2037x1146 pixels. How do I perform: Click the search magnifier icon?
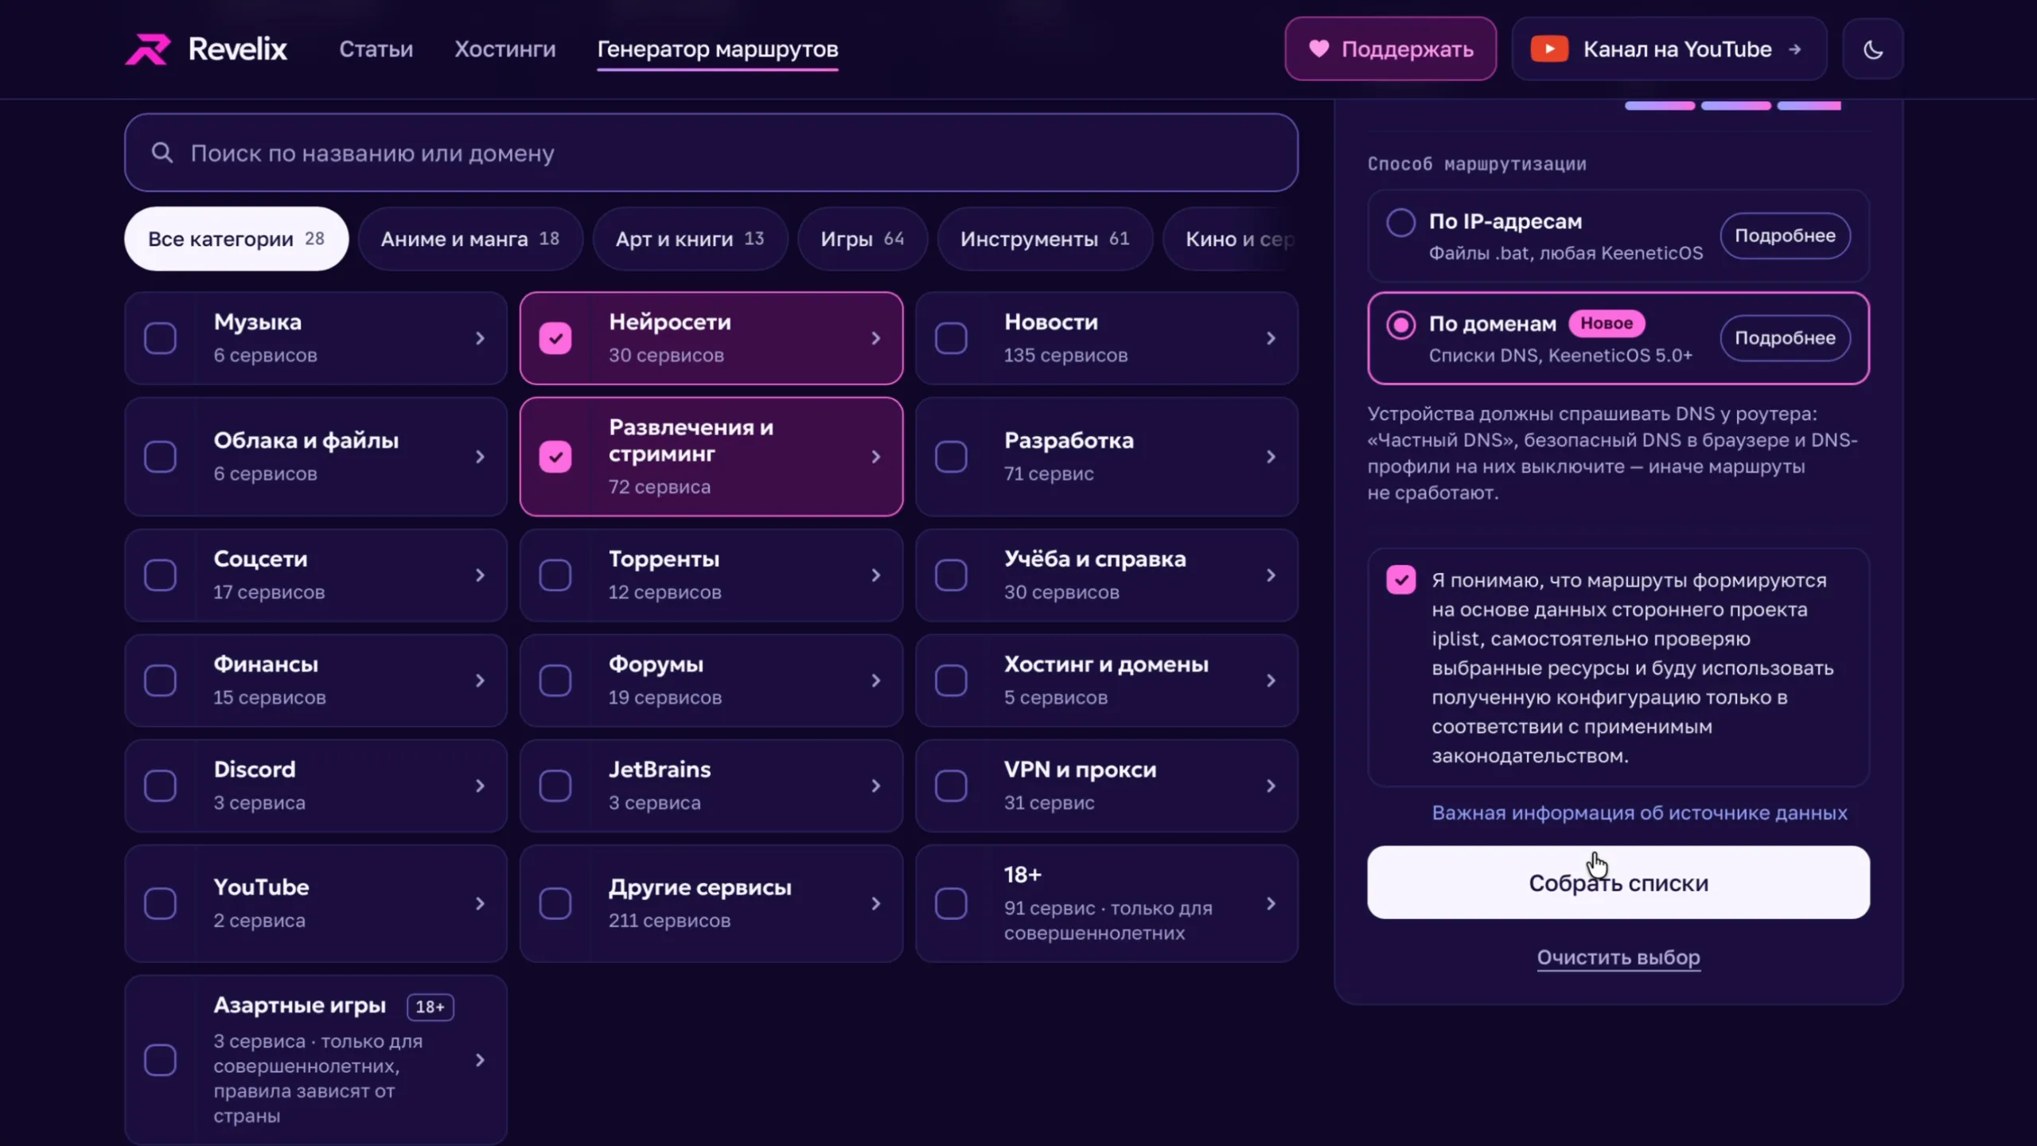point(162,152)
